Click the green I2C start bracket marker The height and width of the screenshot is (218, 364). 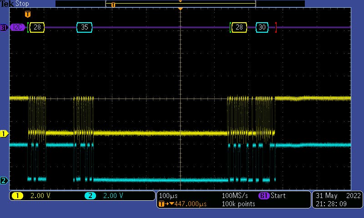pos(28,27)
